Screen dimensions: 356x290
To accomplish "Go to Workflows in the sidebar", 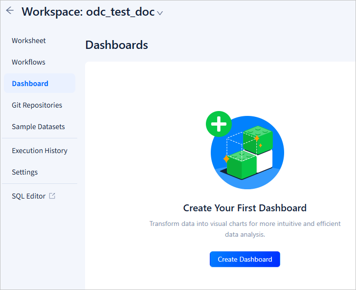I will [28, 62].
